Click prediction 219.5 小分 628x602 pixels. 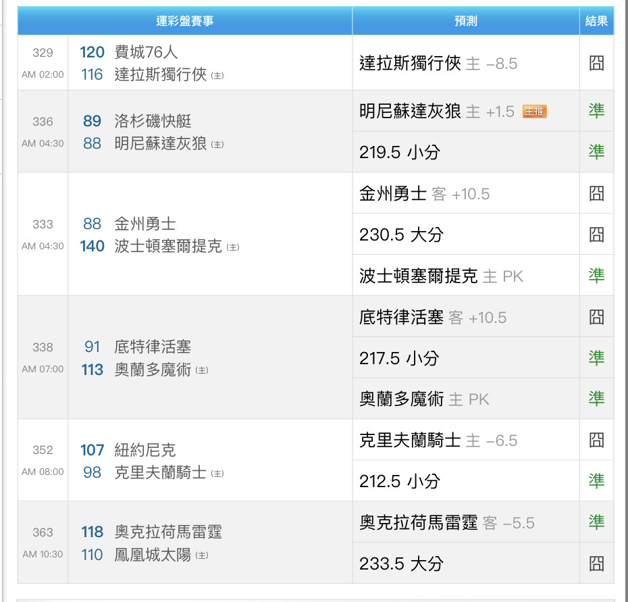tap(400, 152)
